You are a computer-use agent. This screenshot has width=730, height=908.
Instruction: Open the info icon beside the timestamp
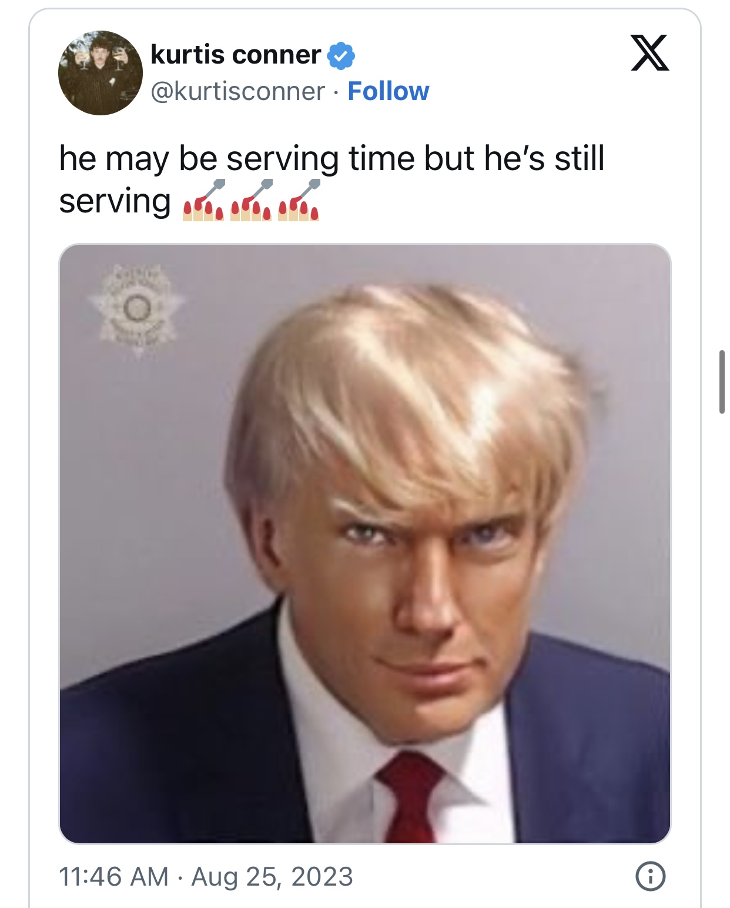[x=650, y=876]
